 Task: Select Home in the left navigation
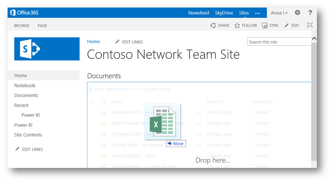pyautogui.click(x=44, y=76)
